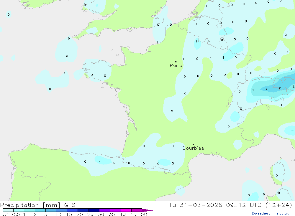Image resolution: width=295 pixels, height=216 pixels.
Task: Click the '(12+24)' forecast offset text
Action: click(x=279, y=205)
